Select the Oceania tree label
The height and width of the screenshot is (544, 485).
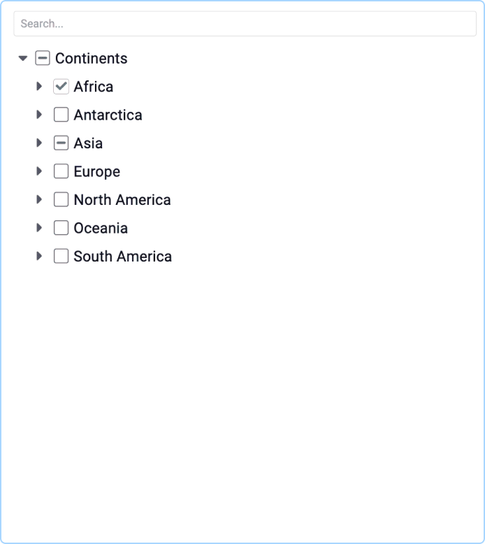[101, 228]
